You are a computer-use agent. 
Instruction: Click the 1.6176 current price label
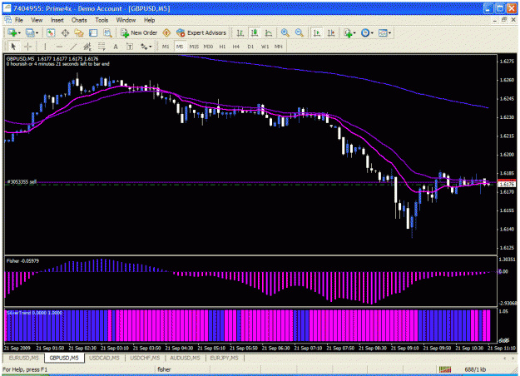(507, 184)
